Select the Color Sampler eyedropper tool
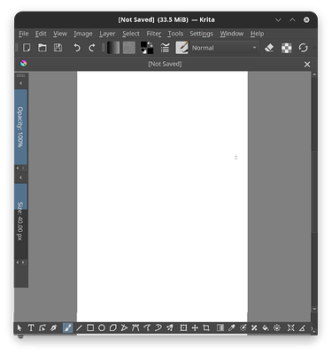The image size is (332, 354). pyautogui.click(x=232, y=327)
